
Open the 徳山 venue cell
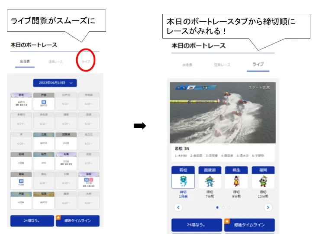pos(44,181)
